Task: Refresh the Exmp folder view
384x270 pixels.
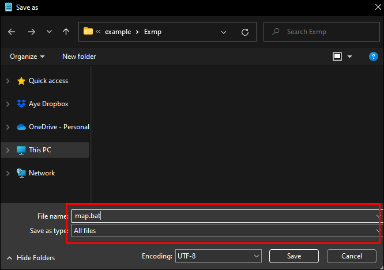Action: (245, 32)
